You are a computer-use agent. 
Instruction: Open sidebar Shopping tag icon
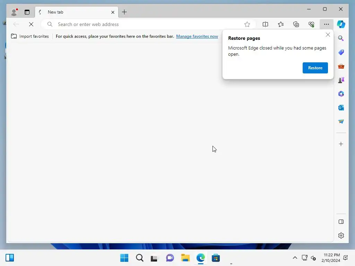[x=341, y=52]
